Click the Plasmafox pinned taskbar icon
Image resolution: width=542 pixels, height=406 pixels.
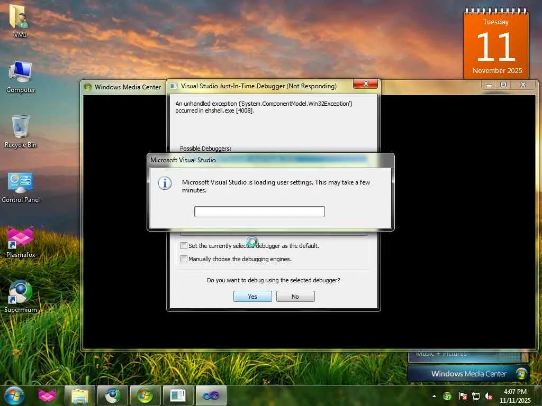pos(47,395)
